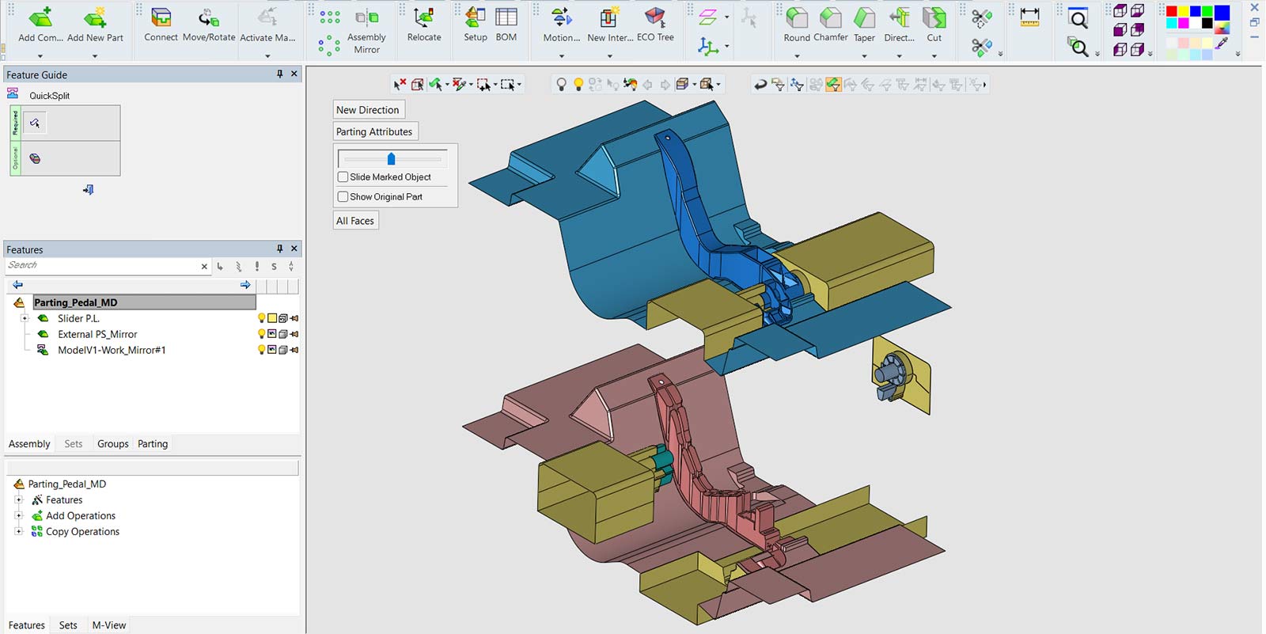Select the Move/Rotate tool
The width and height of the screenshot is (1266, 634).
coord(209,18)
